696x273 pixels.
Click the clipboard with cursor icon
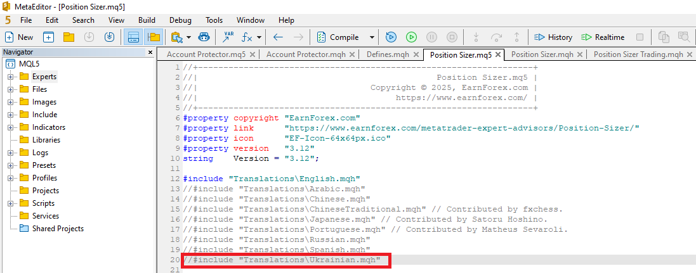pyautogui.click(x=176, y=37)
